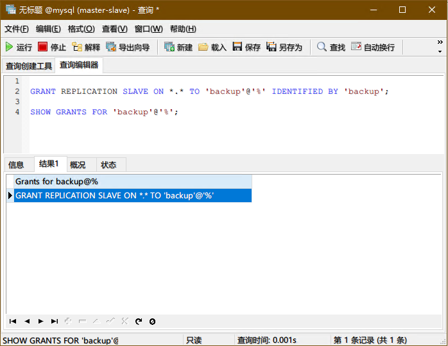Switch to 查询创建工具 tab
This screenshot has height=346, width=448.
click(x=29, y=66)
